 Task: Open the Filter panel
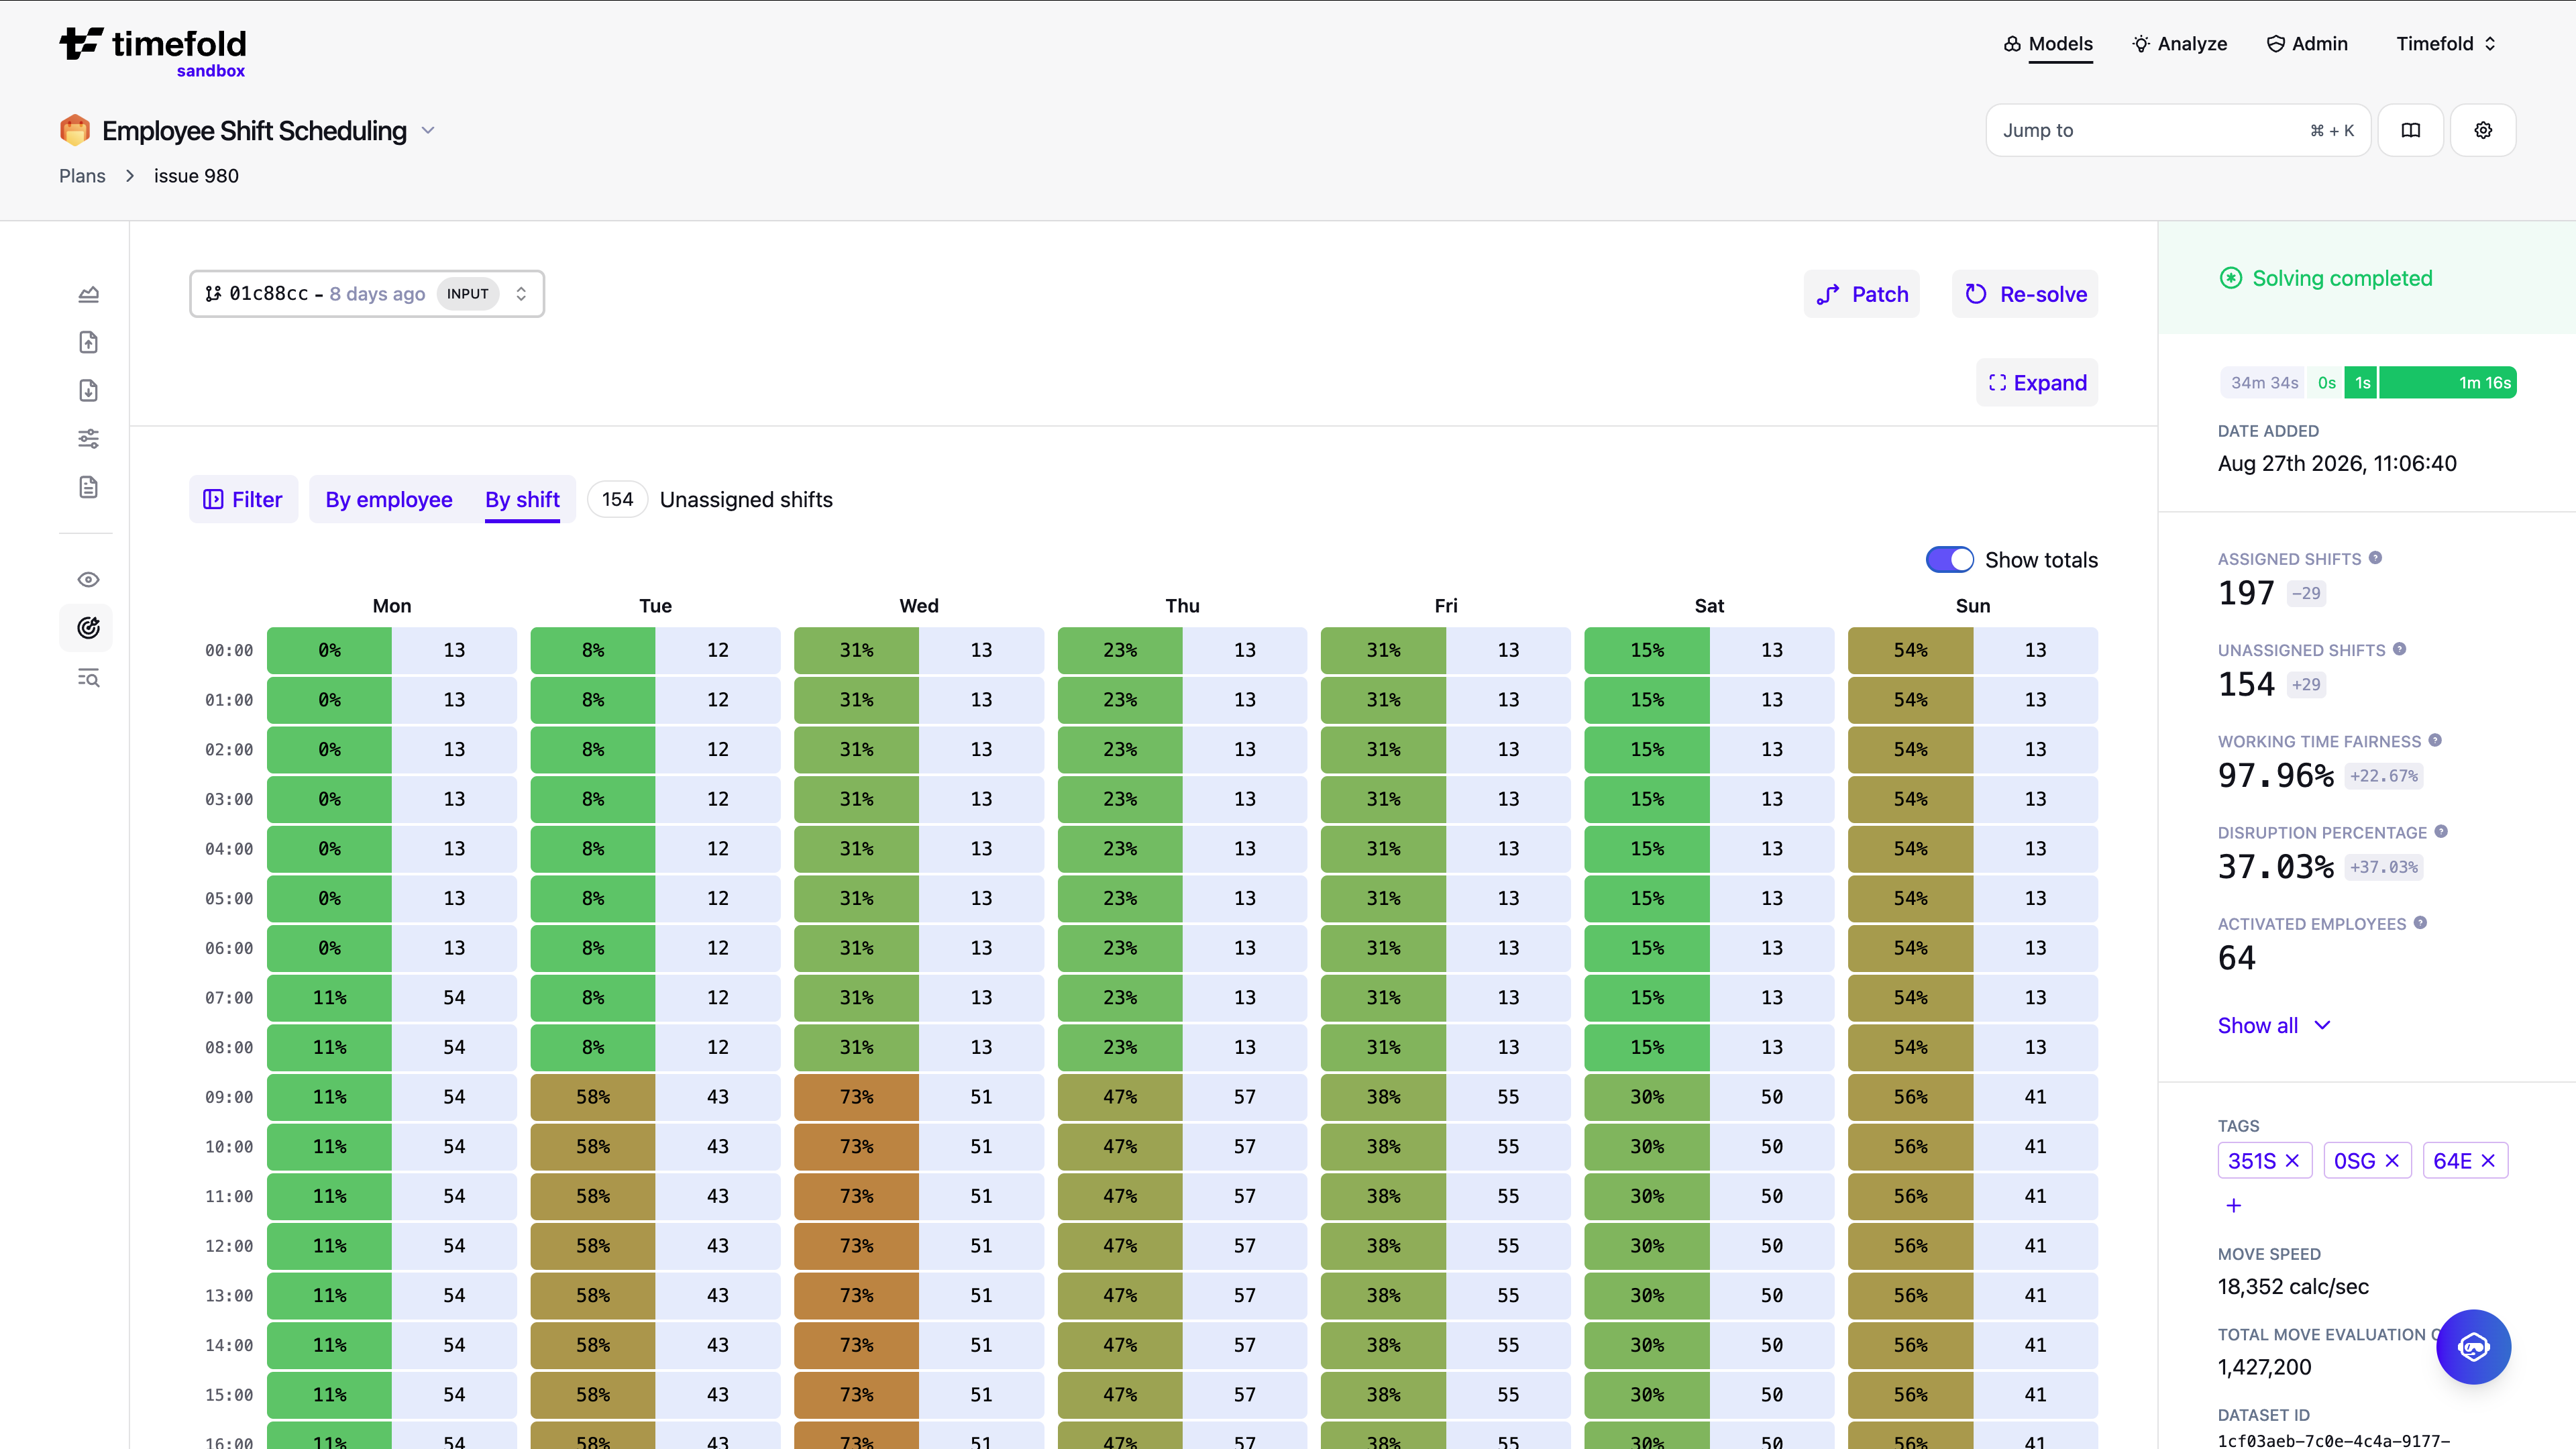(x=243, y=500)
